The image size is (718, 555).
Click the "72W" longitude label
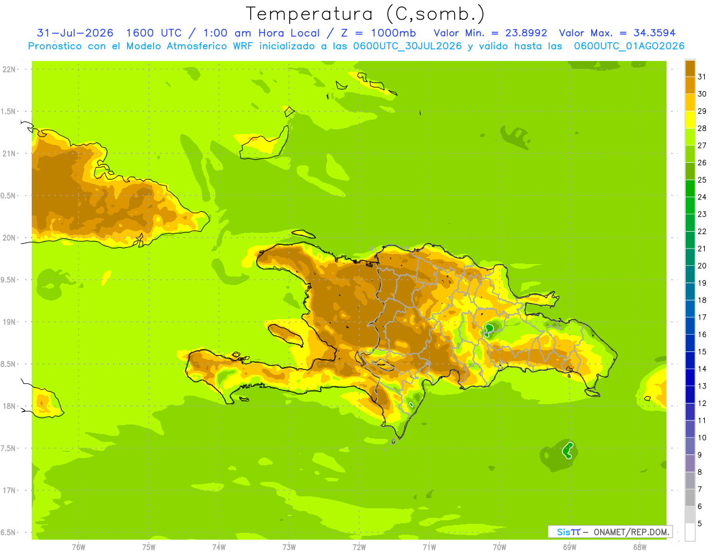click(359, 547)
